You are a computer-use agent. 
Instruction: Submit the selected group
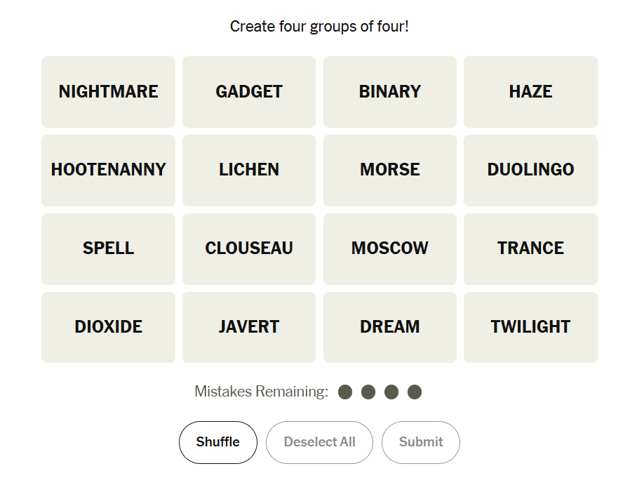coord(421,442)
